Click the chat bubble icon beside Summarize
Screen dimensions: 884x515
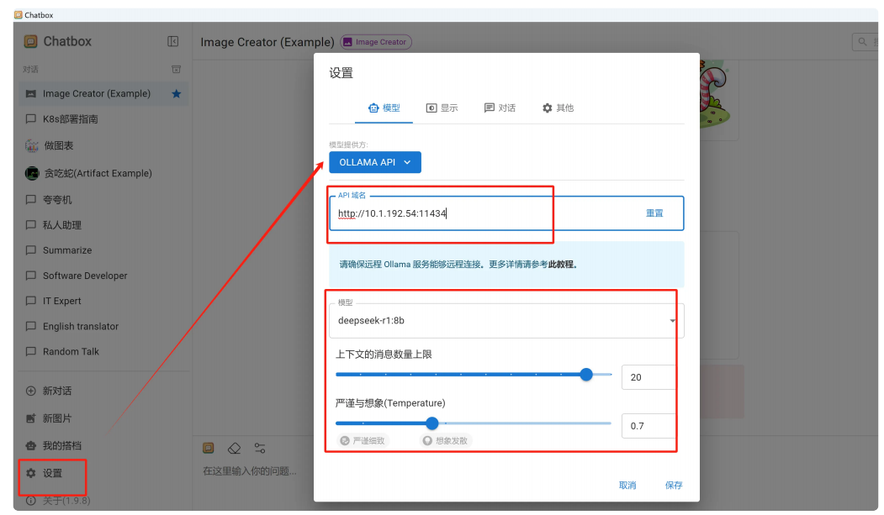coord(31,250)
